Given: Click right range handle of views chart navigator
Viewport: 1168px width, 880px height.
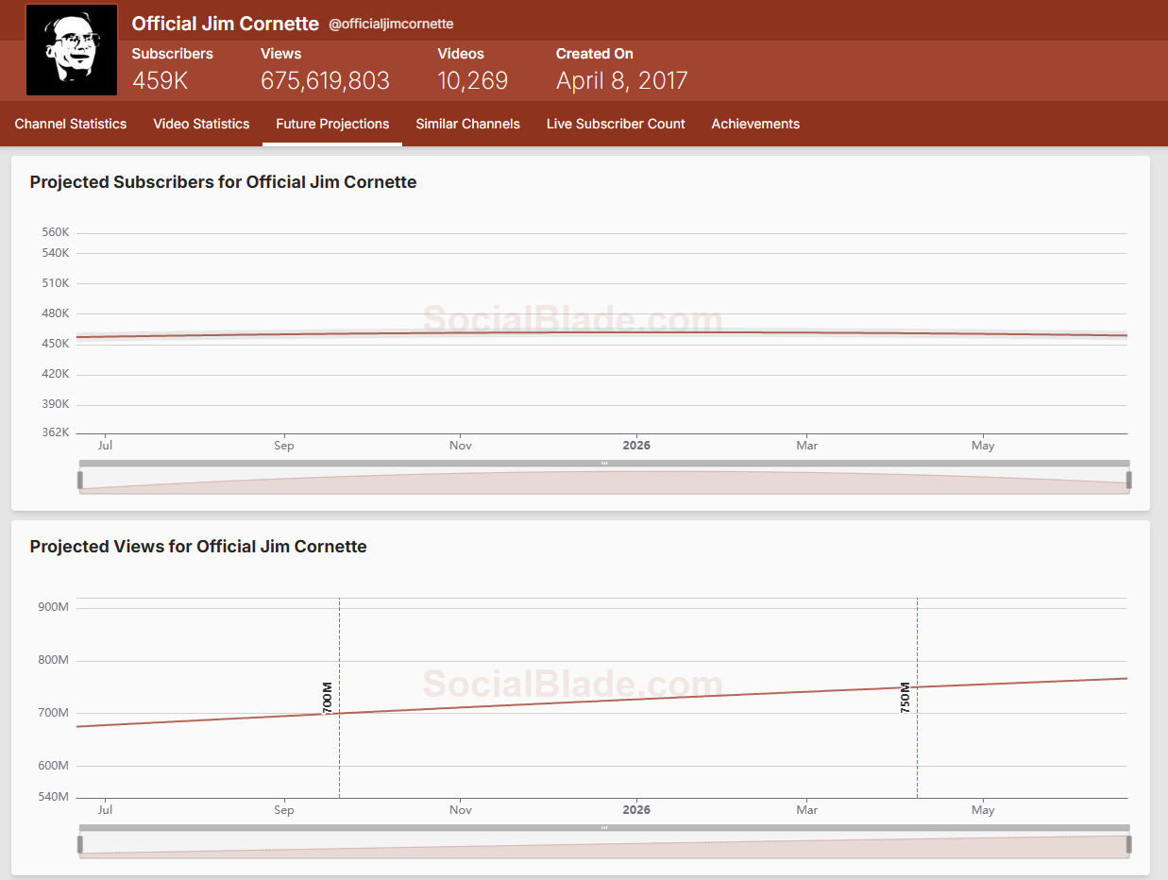Looking at the screenshot, I should pyautogui.click(x=1128, y=845).
